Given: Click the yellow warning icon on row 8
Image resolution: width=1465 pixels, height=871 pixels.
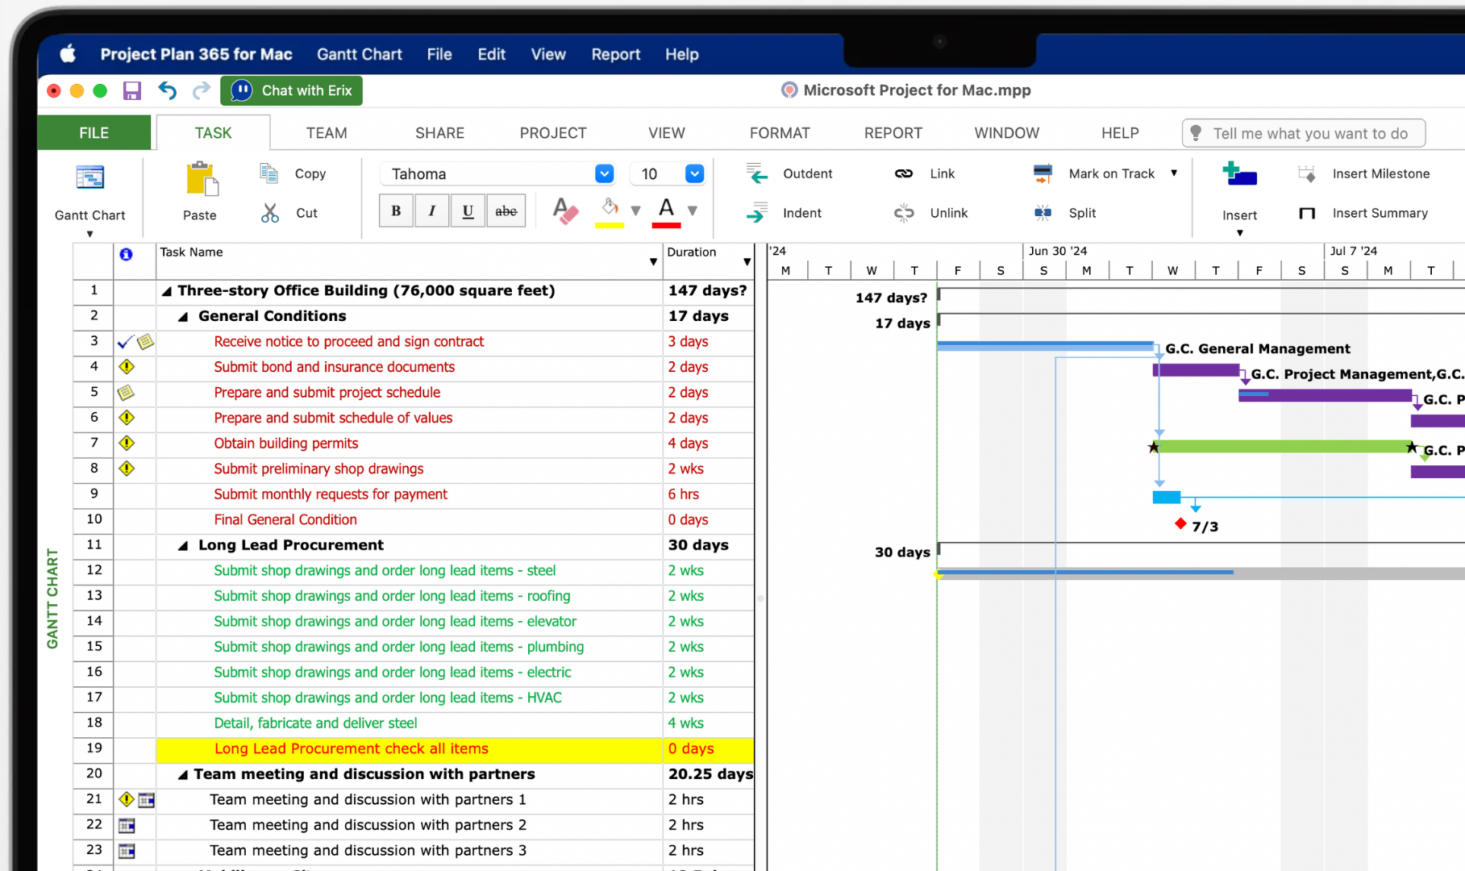Looking at the screenshot, I should tap(126, 469).
